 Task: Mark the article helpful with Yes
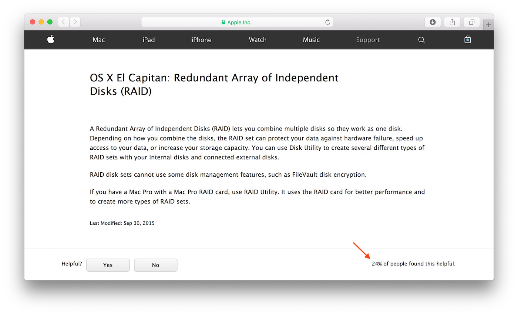point(108,265)
